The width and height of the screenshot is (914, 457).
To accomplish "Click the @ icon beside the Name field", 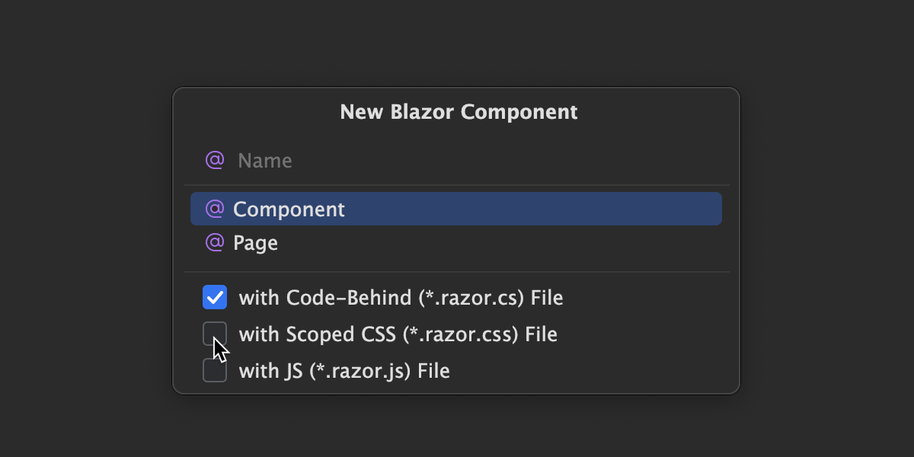I will [215, 161].
